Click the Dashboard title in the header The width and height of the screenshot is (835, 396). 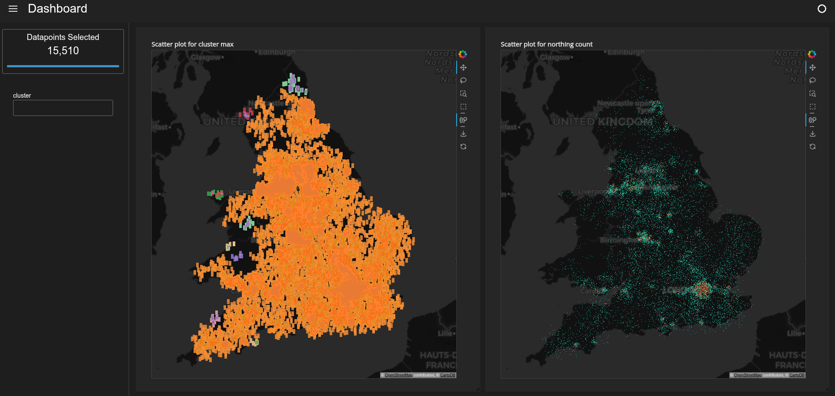[x=57, y=9]
